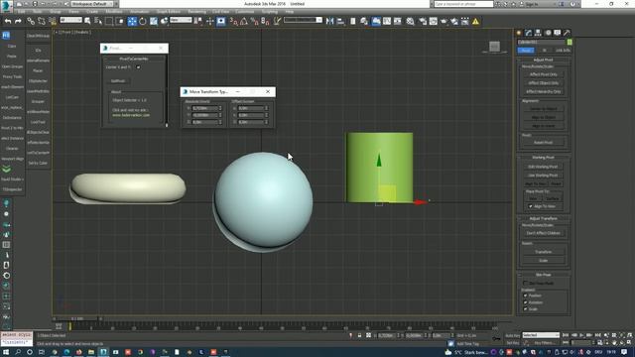Open the named selection sets dropdown
635x357 pixels.
(303, 20)
